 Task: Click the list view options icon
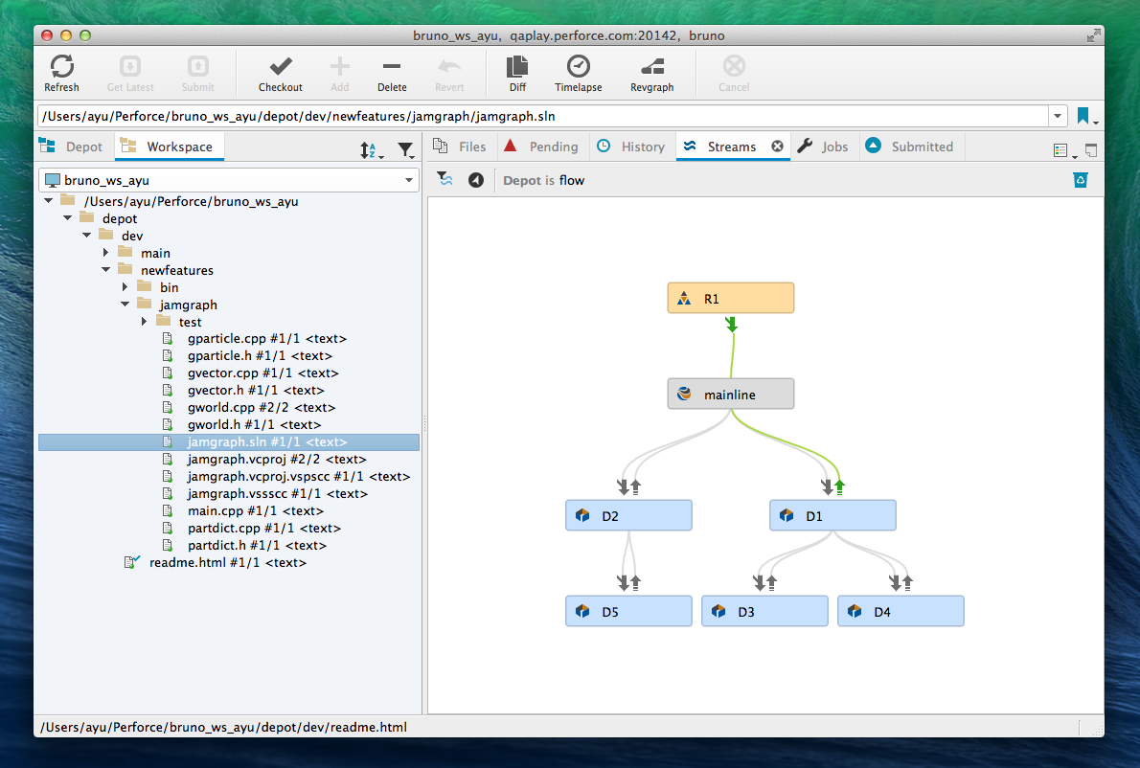click(1063, 150)
